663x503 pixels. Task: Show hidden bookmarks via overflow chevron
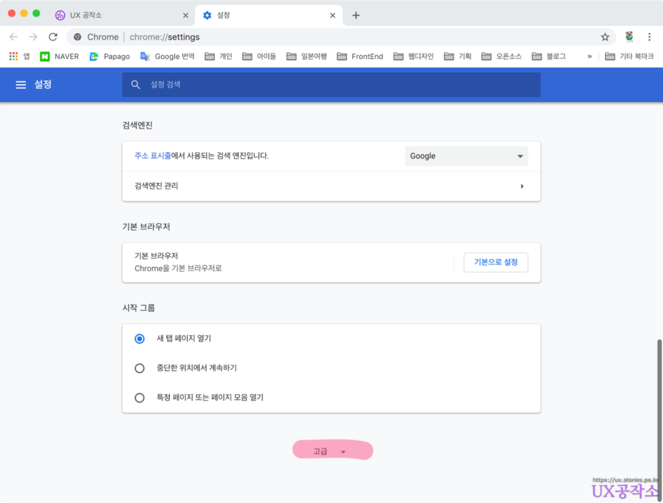point(590,57)
